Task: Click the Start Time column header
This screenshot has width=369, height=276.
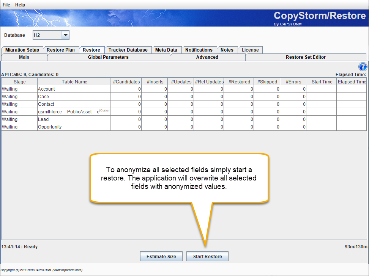Action: click(x=322, y=82)
